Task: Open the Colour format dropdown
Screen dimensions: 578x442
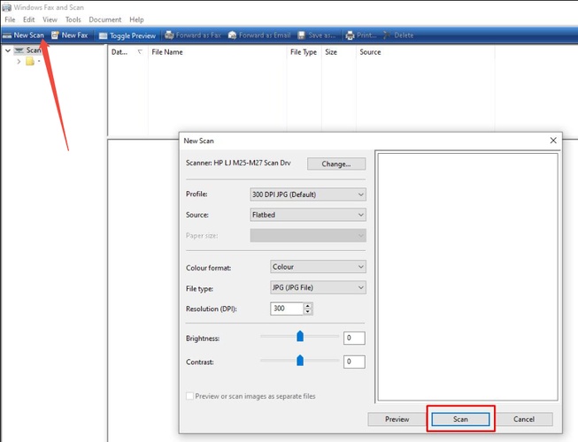Action: pyautogui.click(x=318, y=267)
